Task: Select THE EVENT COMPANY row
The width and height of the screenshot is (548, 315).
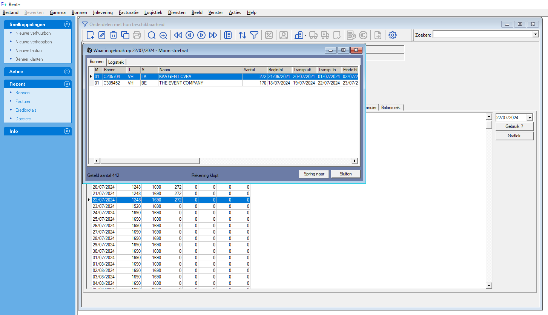Action: [x=181, y=83]
